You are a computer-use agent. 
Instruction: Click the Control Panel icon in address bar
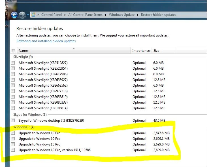33,15
